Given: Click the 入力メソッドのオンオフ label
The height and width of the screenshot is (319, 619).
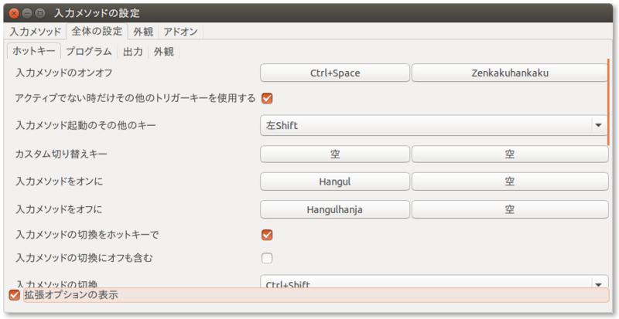Looking at the screenshot, I should pos(64,73).
